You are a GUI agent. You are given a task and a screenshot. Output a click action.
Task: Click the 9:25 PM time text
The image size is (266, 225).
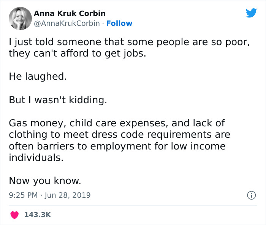point(22,195)
